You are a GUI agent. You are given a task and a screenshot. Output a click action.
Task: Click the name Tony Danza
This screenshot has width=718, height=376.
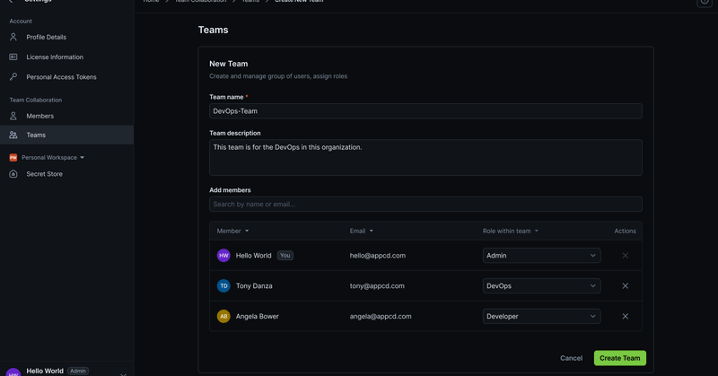pyautogui.click(x=254, y=285)
